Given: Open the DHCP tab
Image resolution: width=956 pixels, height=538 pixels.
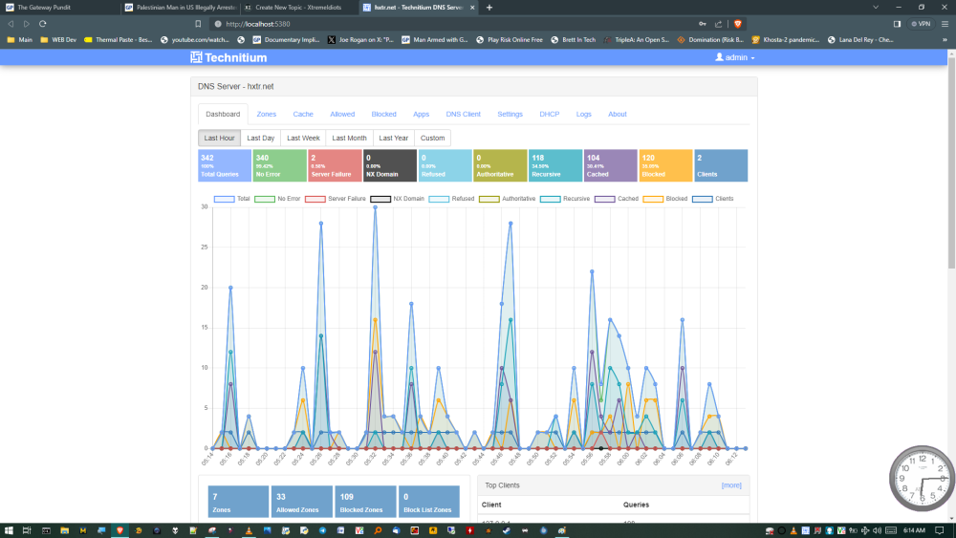Looking at the screenshot, I should tap(549, 114).
